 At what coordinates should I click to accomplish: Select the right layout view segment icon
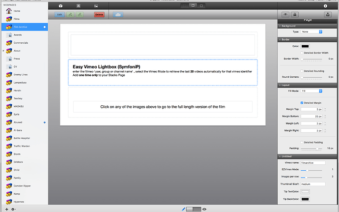click(x=201, y=5)
